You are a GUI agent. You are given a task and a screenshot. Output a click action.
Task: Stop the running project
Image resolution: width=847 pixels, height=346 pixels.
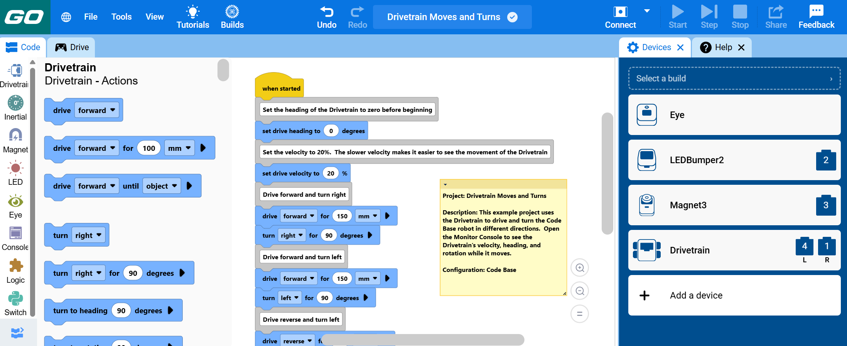click(740, 17)
